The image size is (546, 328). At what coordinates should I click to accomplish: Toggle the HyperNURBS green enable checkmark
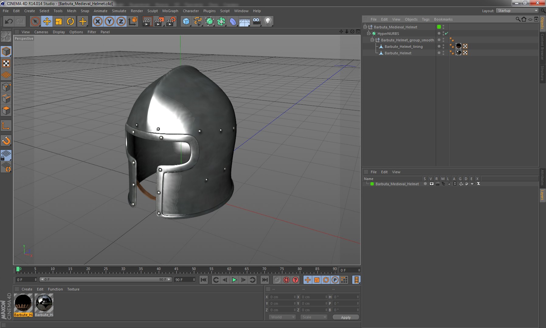coord(447,33)
